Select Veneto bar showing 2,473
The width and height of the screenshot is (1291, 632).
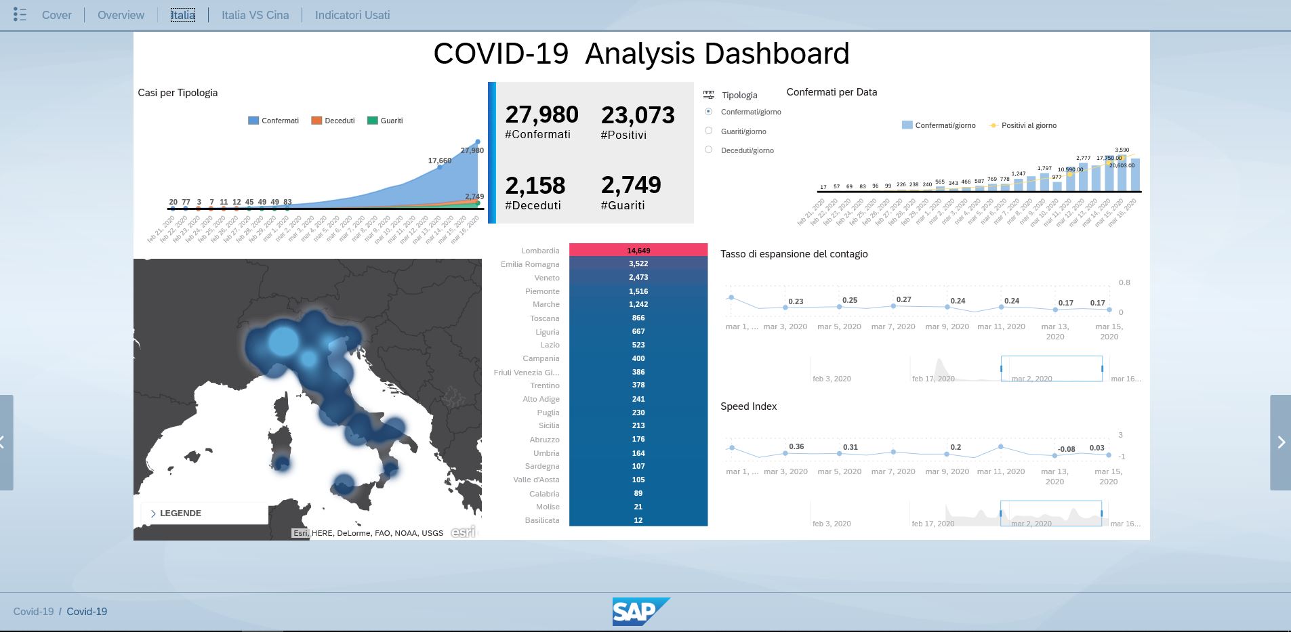point(638,277)
